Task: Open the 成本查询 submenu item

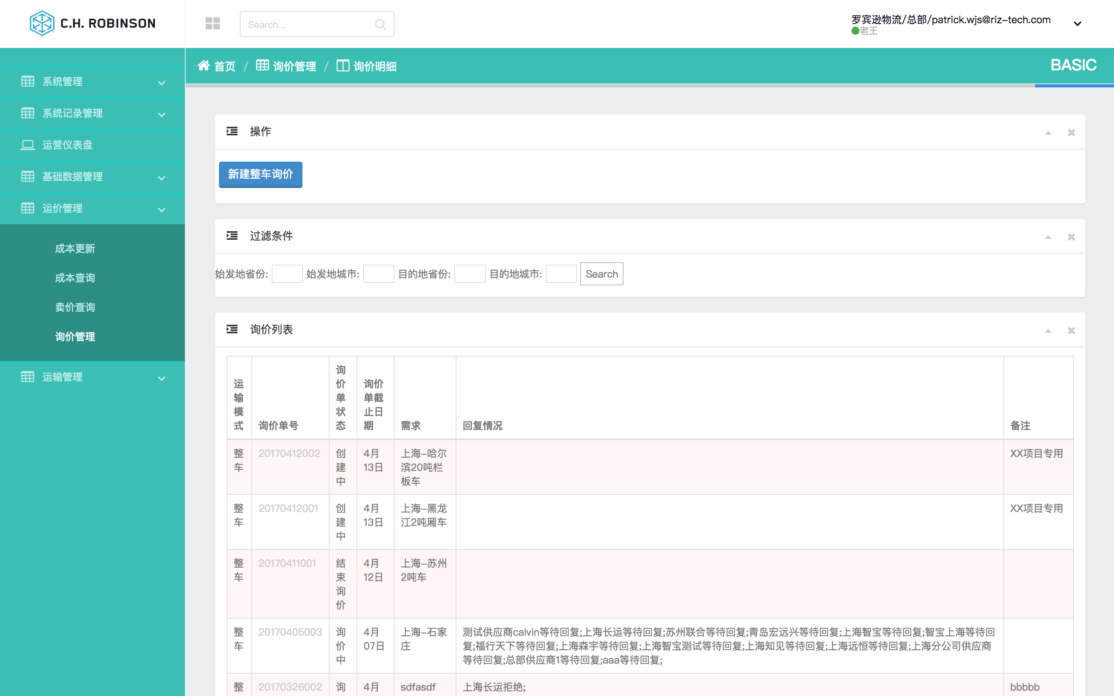Action: (x=75, y=278)
